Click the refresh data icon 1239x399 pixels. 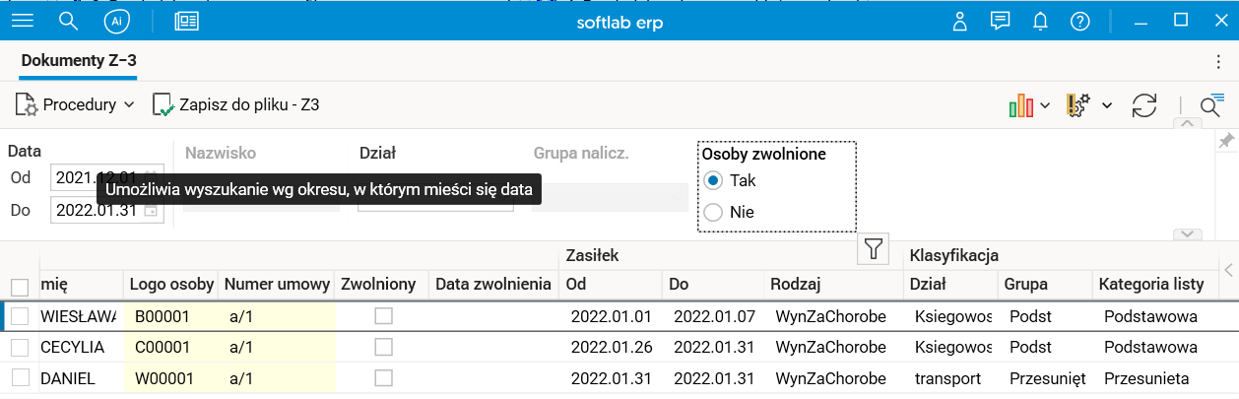coord(1144,105)
